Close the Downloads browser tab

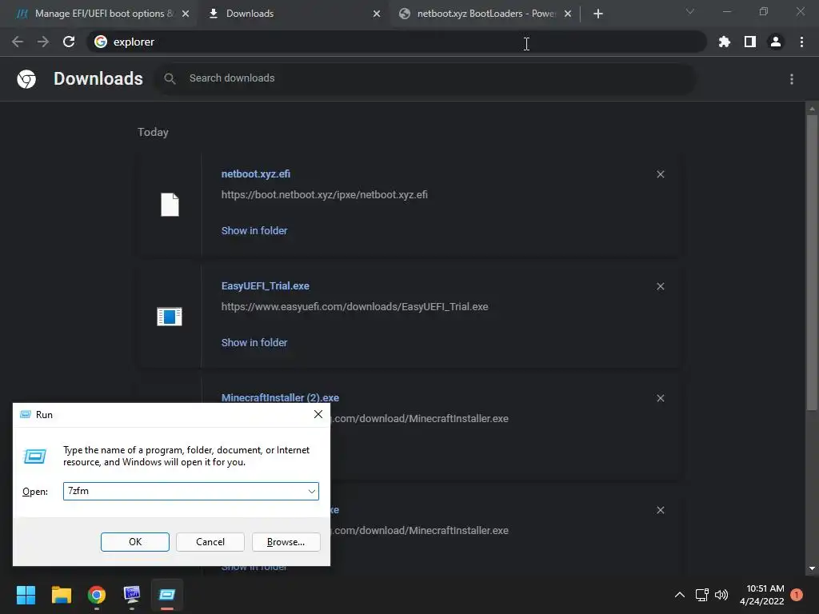(377, 14)
